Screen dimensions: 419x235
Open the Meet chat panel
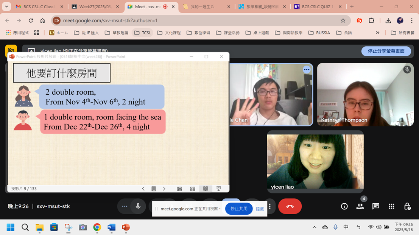click(x=375, y=206)
